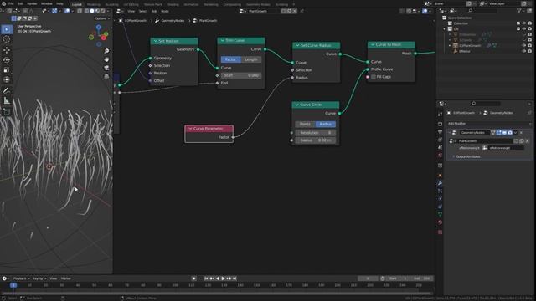Select the Select Box tool in viewport toolbar

7,29
